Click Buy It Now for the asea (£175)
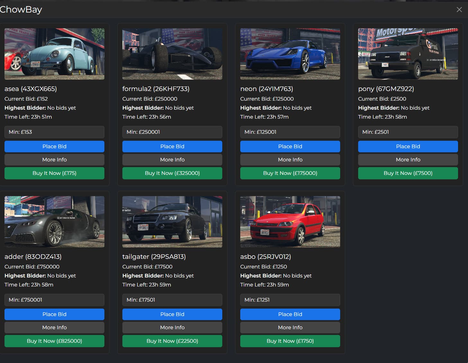468x363 pixels. coord(54,173)
